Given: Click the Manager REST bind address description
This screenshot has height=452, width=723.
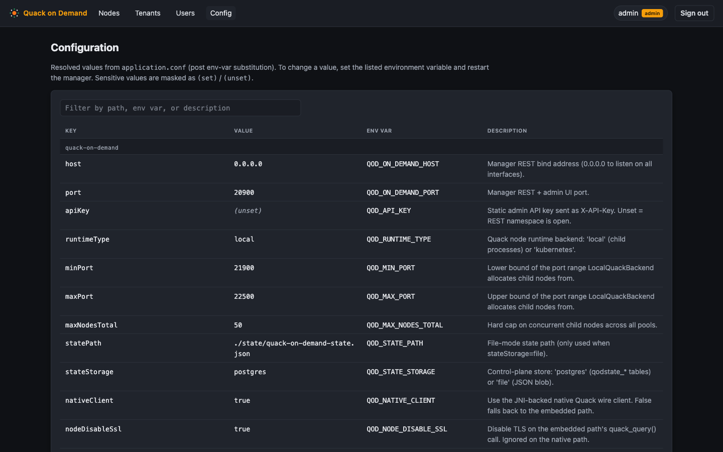Looking at the screenshot, I should tap(570, 169).
